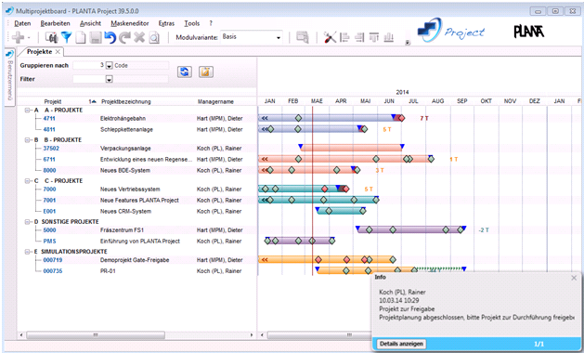This screenshot has width=584, height=353.
Task: Close the Projekte tab
Action: pos(58,52)
